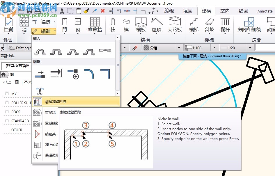Click the OTHER category in tree
Viewport: 275px width, 176px height.
(x=17, y=130)
